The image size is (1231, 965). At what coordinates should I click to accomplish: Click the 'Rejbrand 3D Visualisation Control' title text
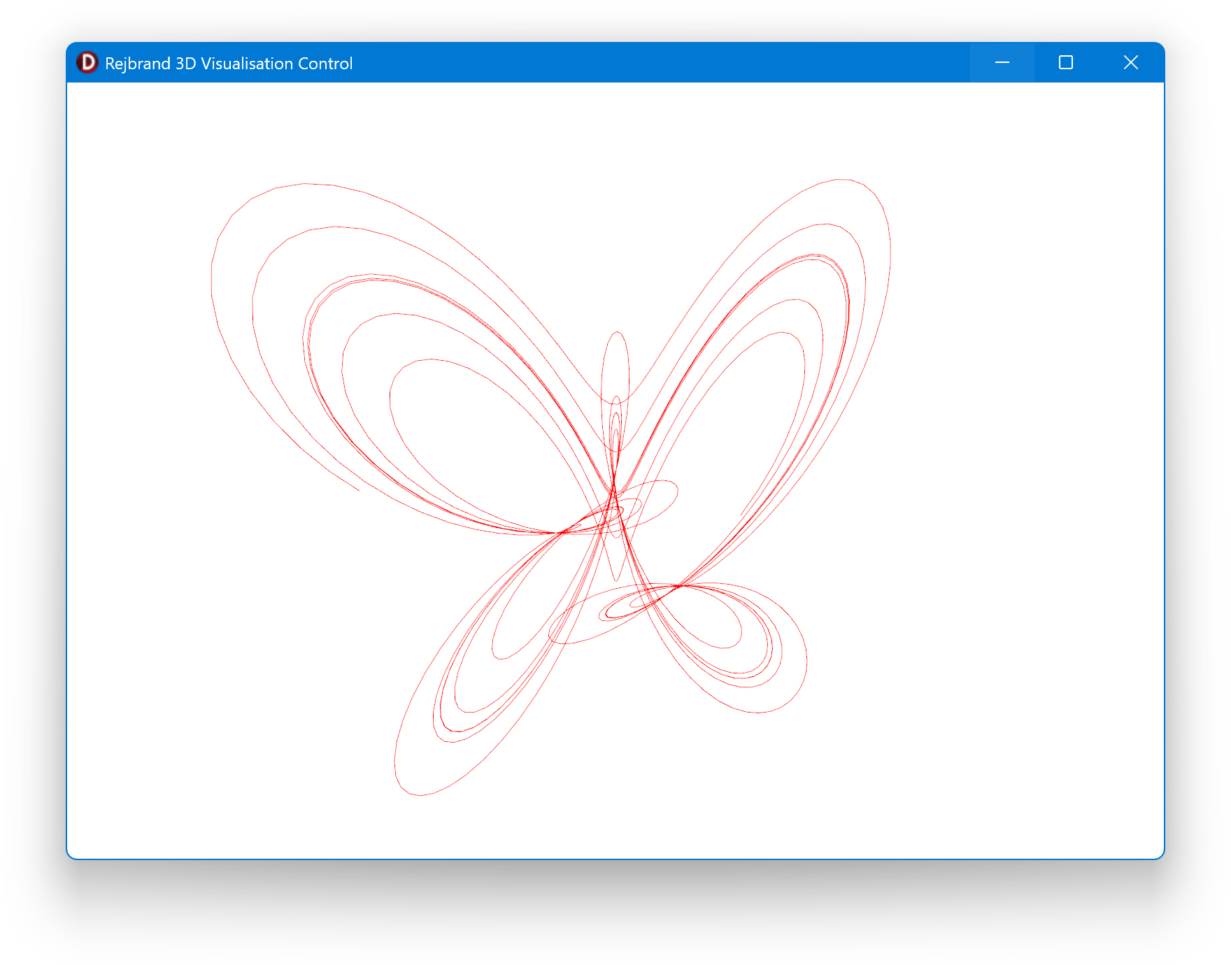[228, 64]
